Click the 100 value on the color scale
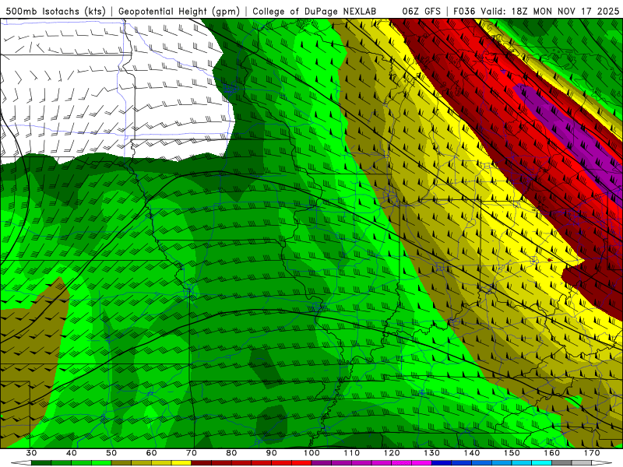Image resolution: width=623 pixels, height=467 pixels. coord(312,453)
